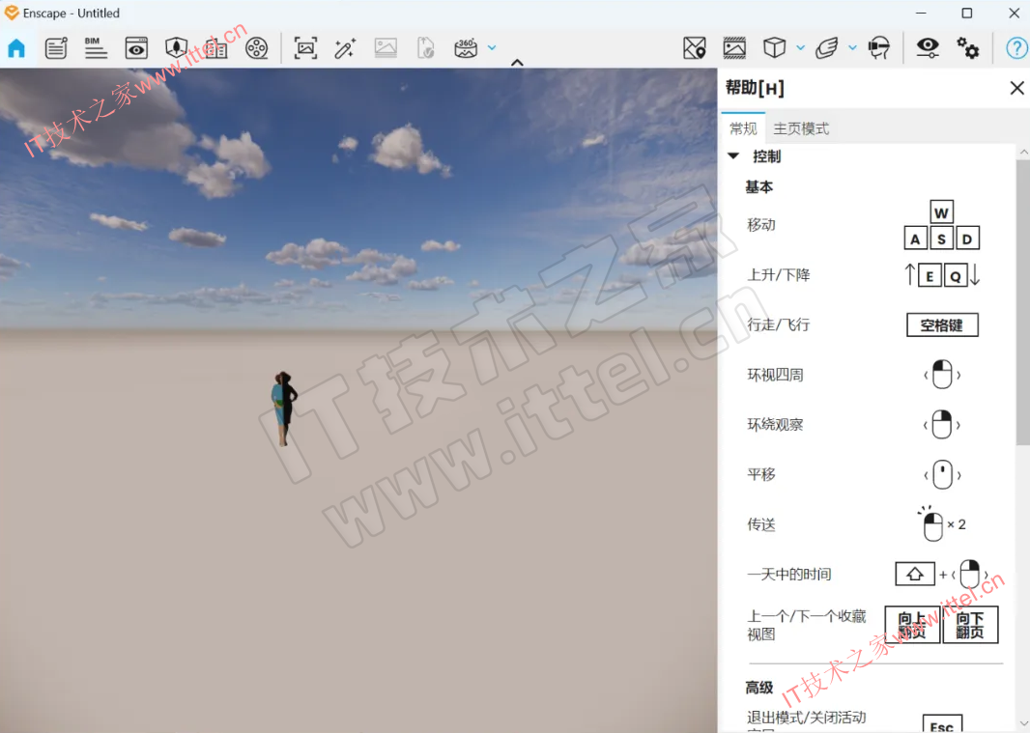This screenshot has width=1030, height=733.
Task: Minimize the Enscape window
Action: tap(921, 14)
